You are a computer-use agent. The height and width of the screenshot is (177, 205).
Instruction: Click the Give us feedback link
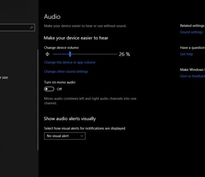pos(192,76)
